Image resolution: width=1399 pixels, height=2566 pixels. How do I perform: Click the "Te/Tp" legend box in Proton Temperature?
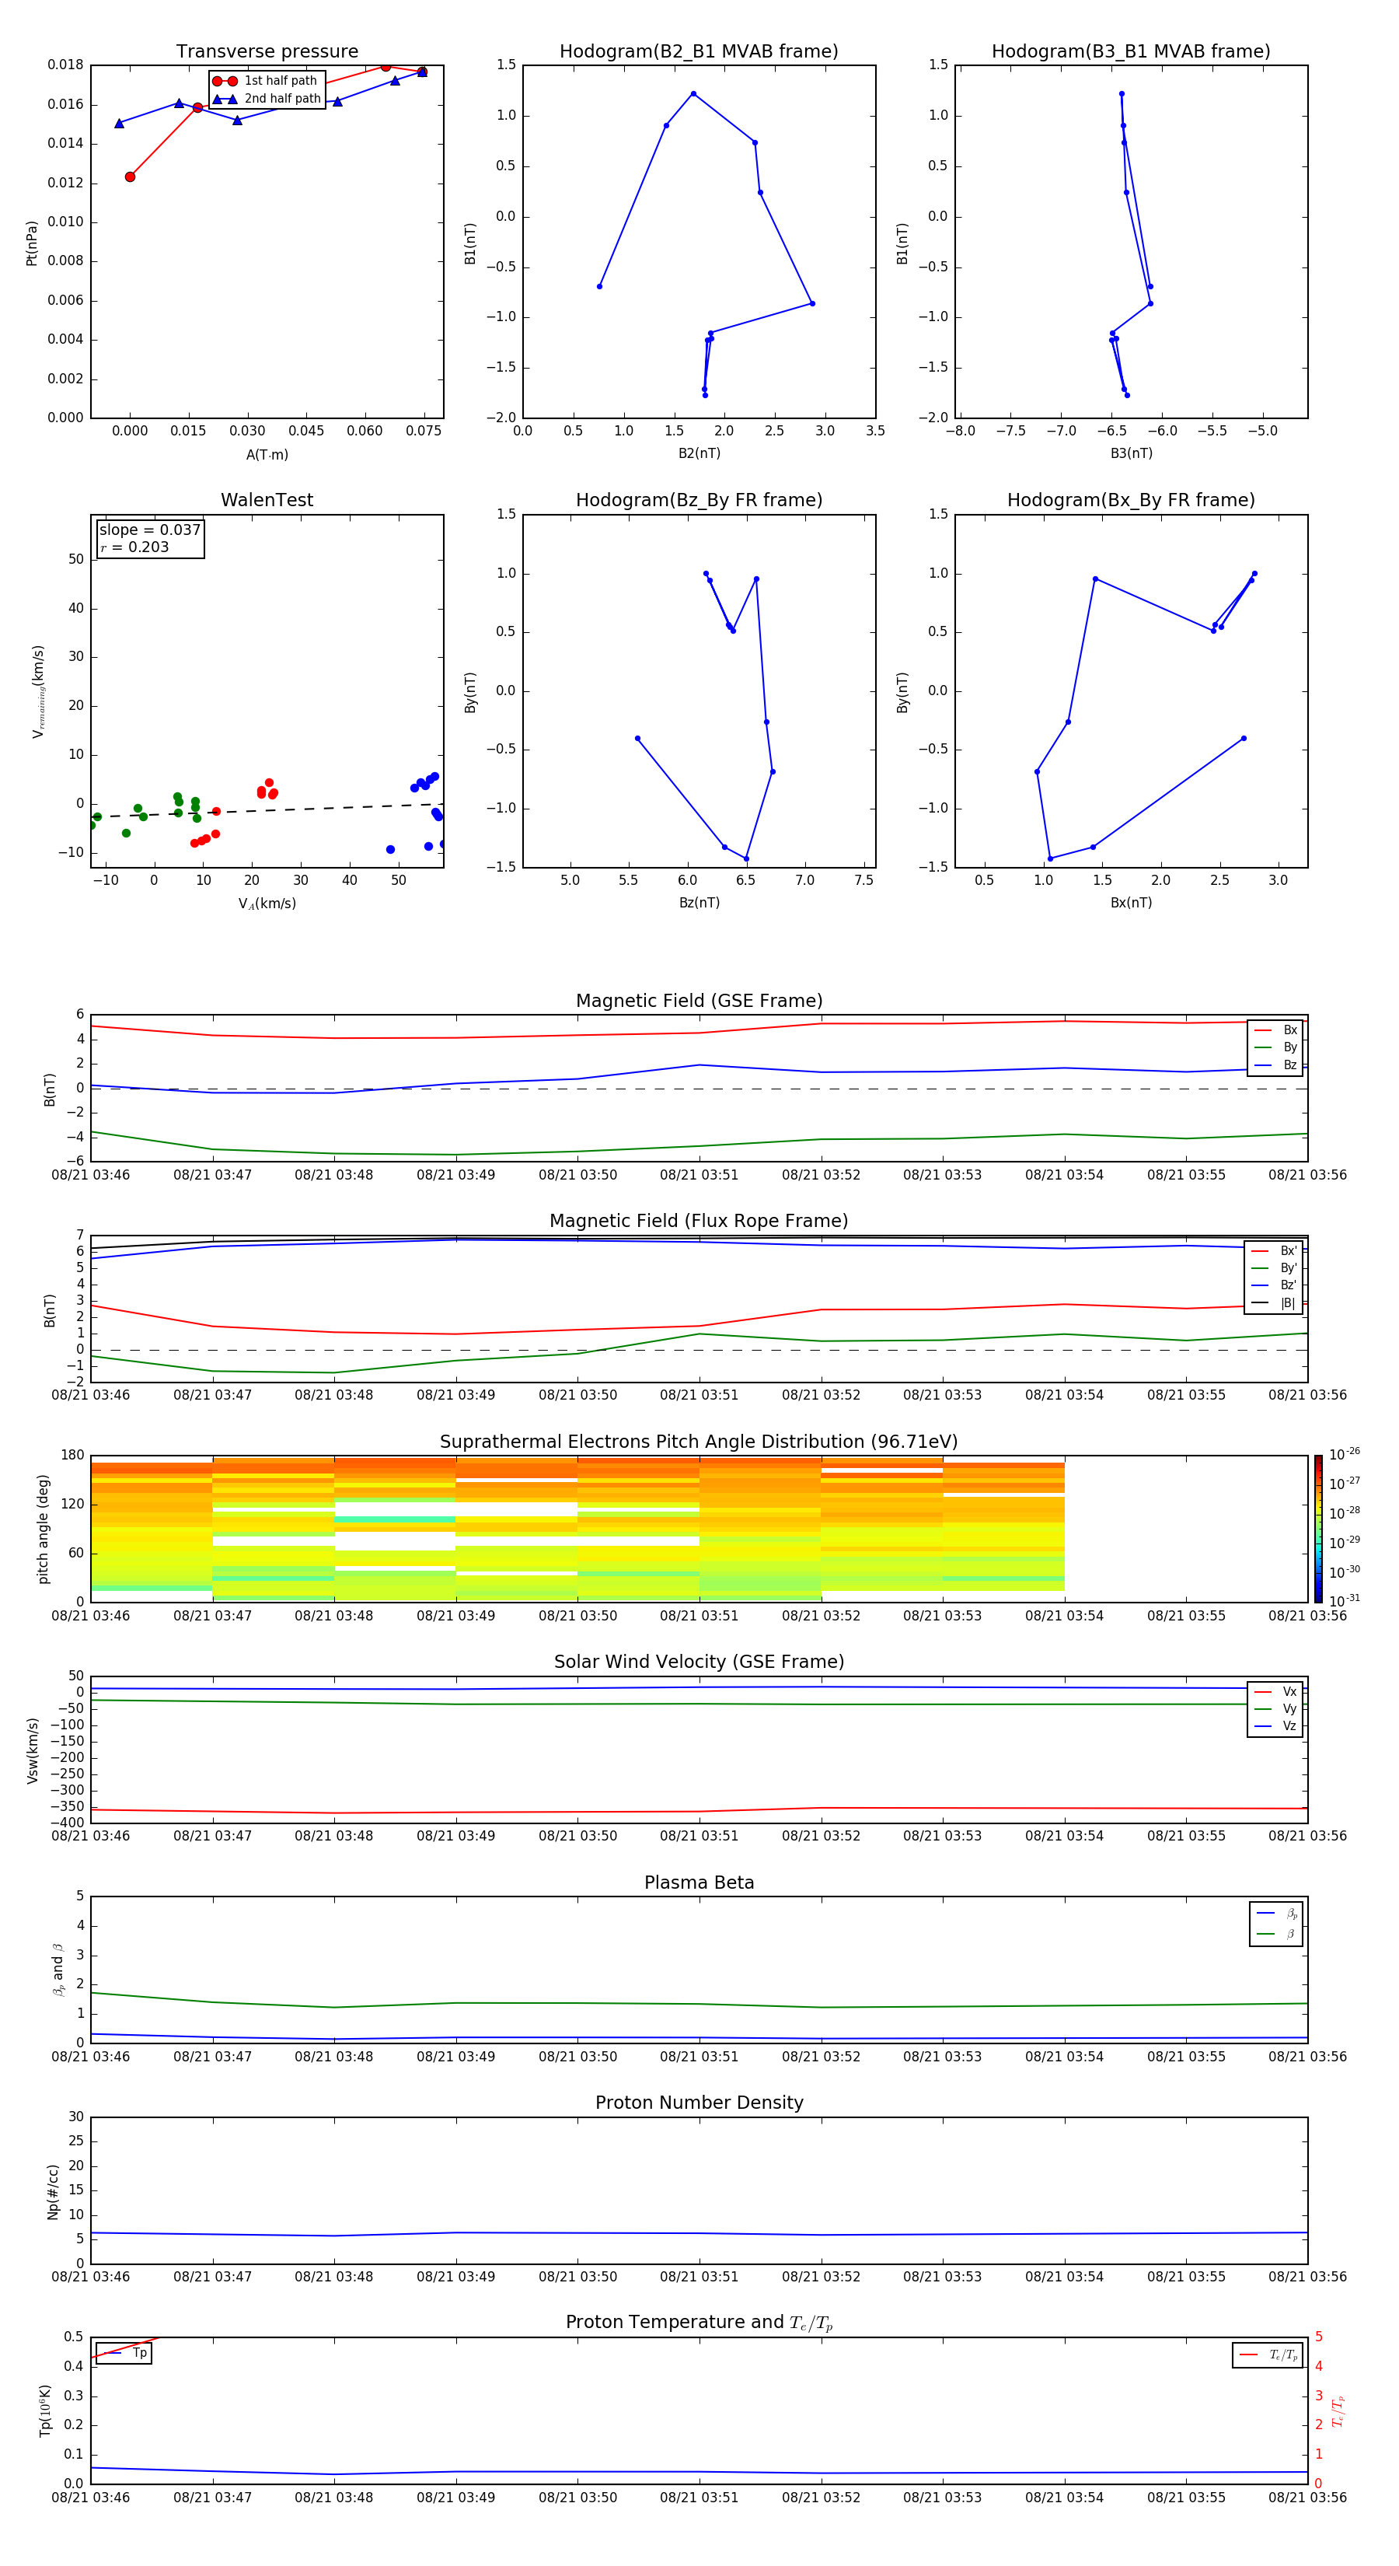(1267, 2354)
